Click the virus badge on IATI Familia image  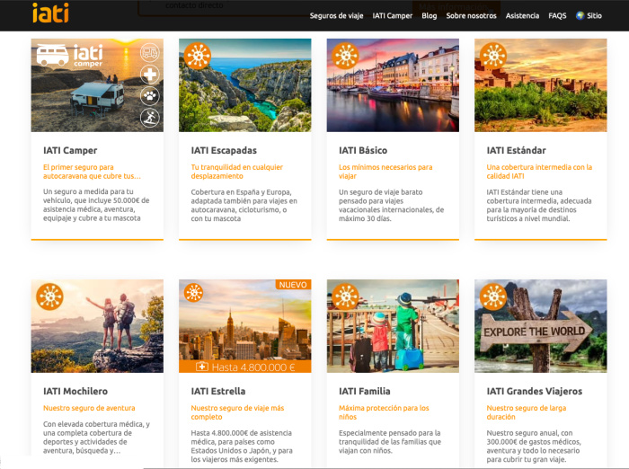345,296
